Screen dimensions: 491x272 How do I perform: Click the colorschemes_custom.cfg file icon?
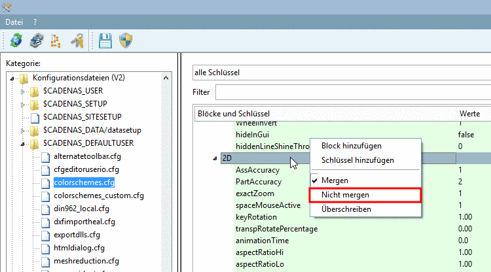pos(45,196)
